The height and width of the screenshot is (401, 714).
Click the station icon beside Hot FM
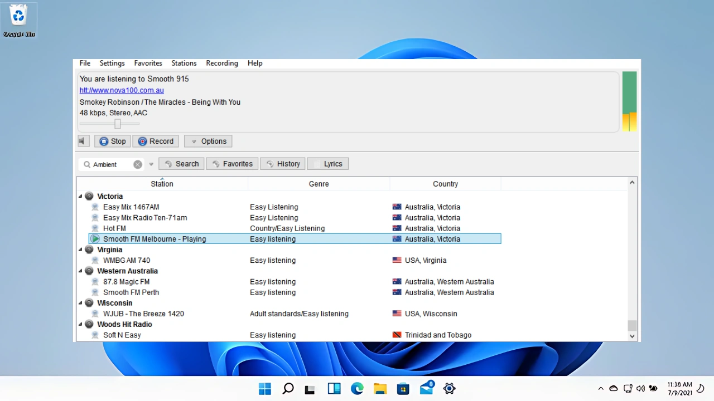95,228
